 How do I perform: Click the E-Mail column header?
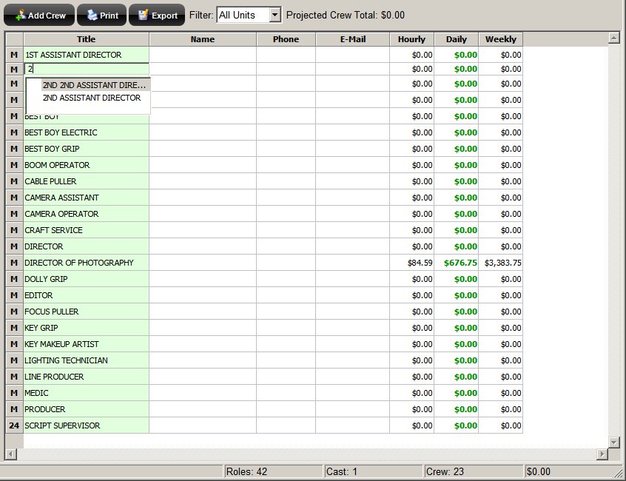(x=352, y=39)
